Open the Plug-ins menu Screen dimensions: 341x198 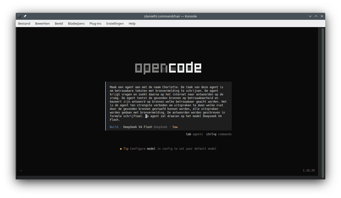click(x=95, y=23)
